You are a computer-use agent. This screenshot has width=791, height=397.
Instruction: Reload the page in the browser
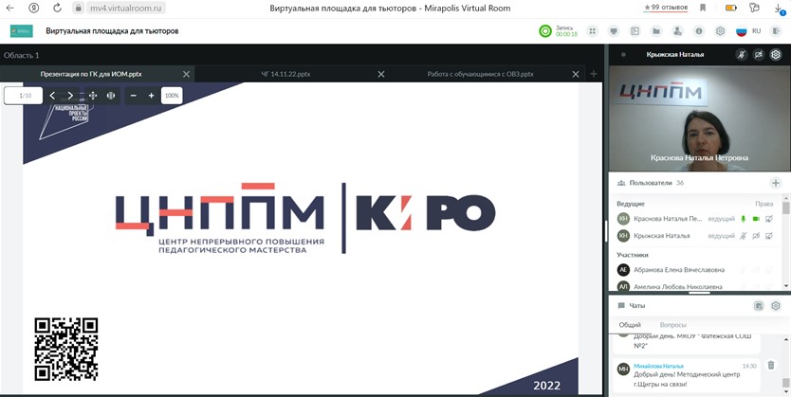coord(57,9)
